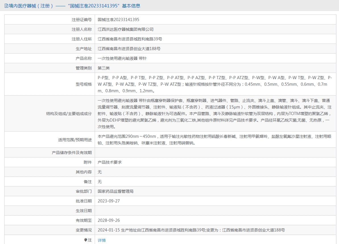Screen dimensions: 339x244
Task: Click the 批准日期 label
Action: click(84, 201)
